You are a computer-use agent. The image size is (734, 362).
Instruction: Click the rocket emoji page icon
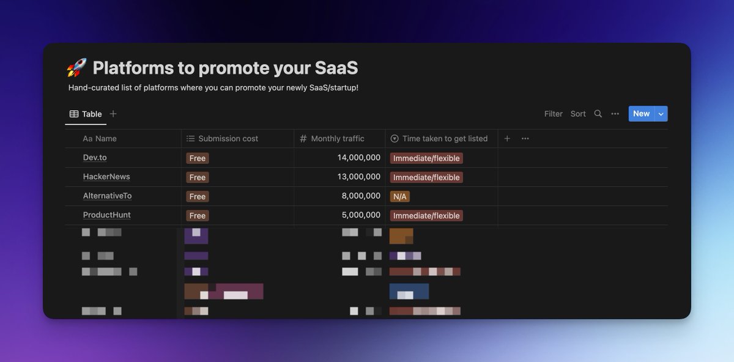tap(76, 67)
